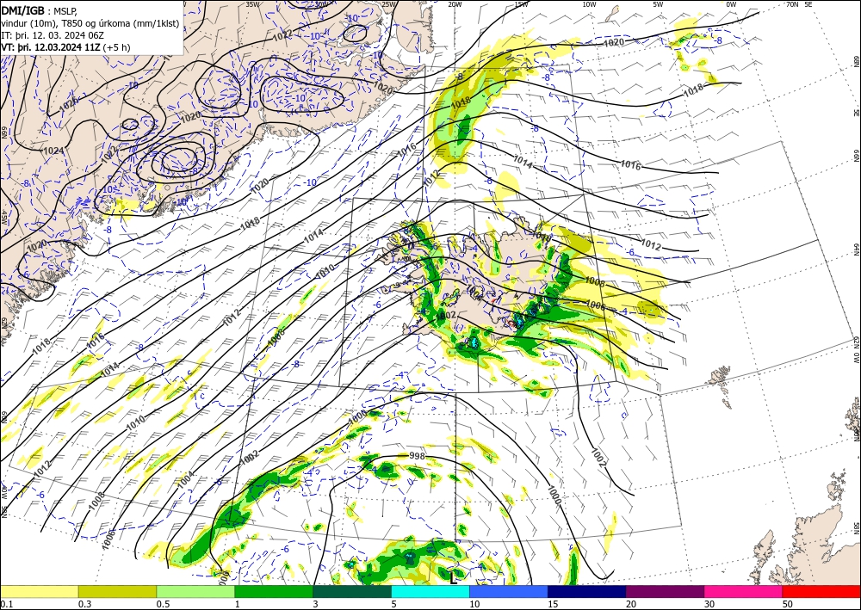Click the '0.5' legend scale value

click(163, 604)
